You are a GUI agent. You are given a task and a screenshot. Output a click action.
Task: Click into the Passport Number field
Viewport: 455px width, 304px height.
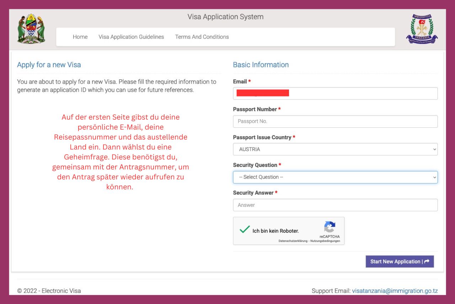click(335, 121)
